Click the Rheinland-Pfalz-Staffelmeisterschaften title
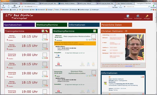This screenshot has height=95, width=157. [77, 72]
